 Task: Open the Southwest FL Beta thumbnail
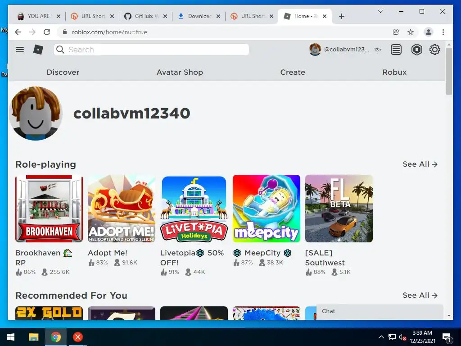click(339, 209)
